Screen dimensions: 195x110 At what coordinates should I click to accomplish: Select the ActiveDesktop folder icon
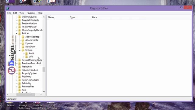(x=23, y=37)
